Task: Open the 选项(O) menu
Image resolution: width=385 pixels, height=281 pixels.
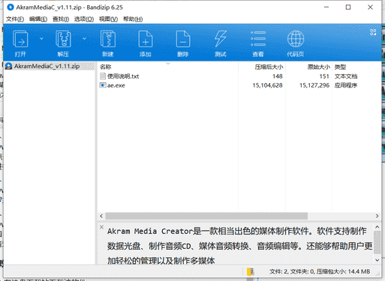Action: (x=84, y=19)
